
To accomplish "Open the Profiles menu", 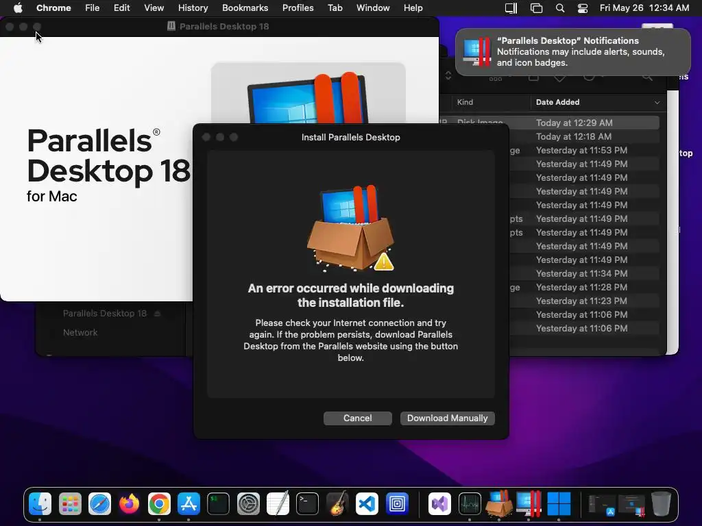I will tap(298, 8).
